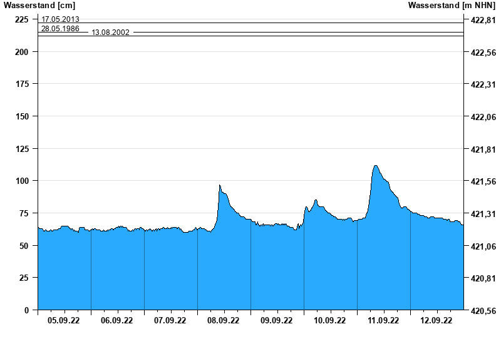Viewport: 501px width, 344px height.
Task: Select the 10.09.22 date label
Action: pyautogui.click(x=330, y=320)
